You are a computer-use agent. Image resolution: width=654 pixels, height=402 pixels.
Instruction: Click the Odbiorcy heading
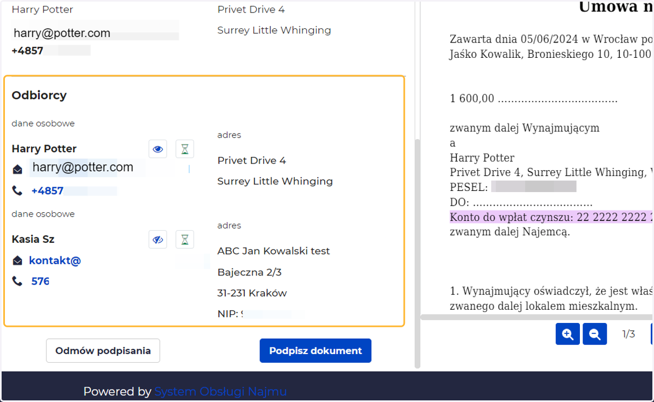point(39,95)
